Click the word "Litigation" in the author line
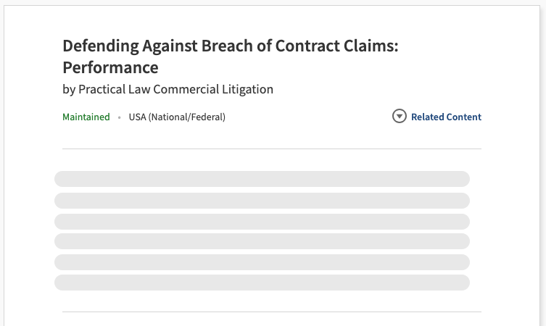 coord(247,90)
